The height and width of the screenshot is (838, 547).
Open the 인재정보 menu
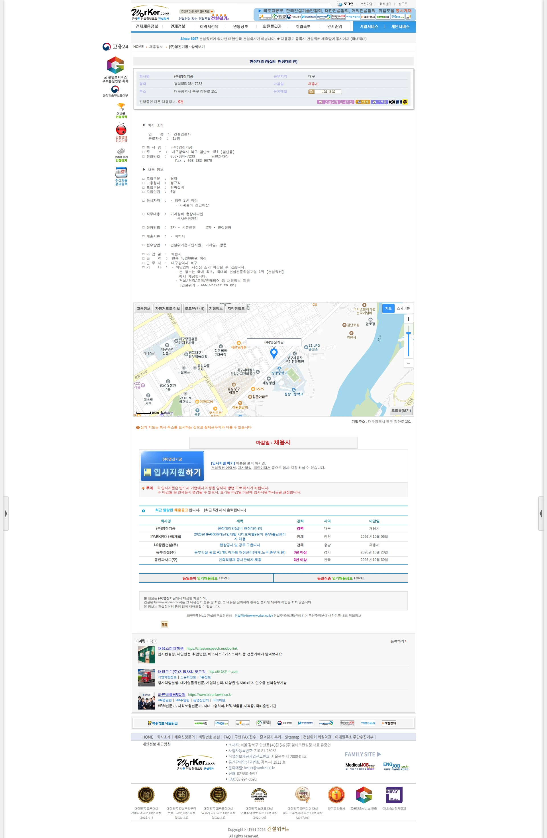(x=178, y=26)
